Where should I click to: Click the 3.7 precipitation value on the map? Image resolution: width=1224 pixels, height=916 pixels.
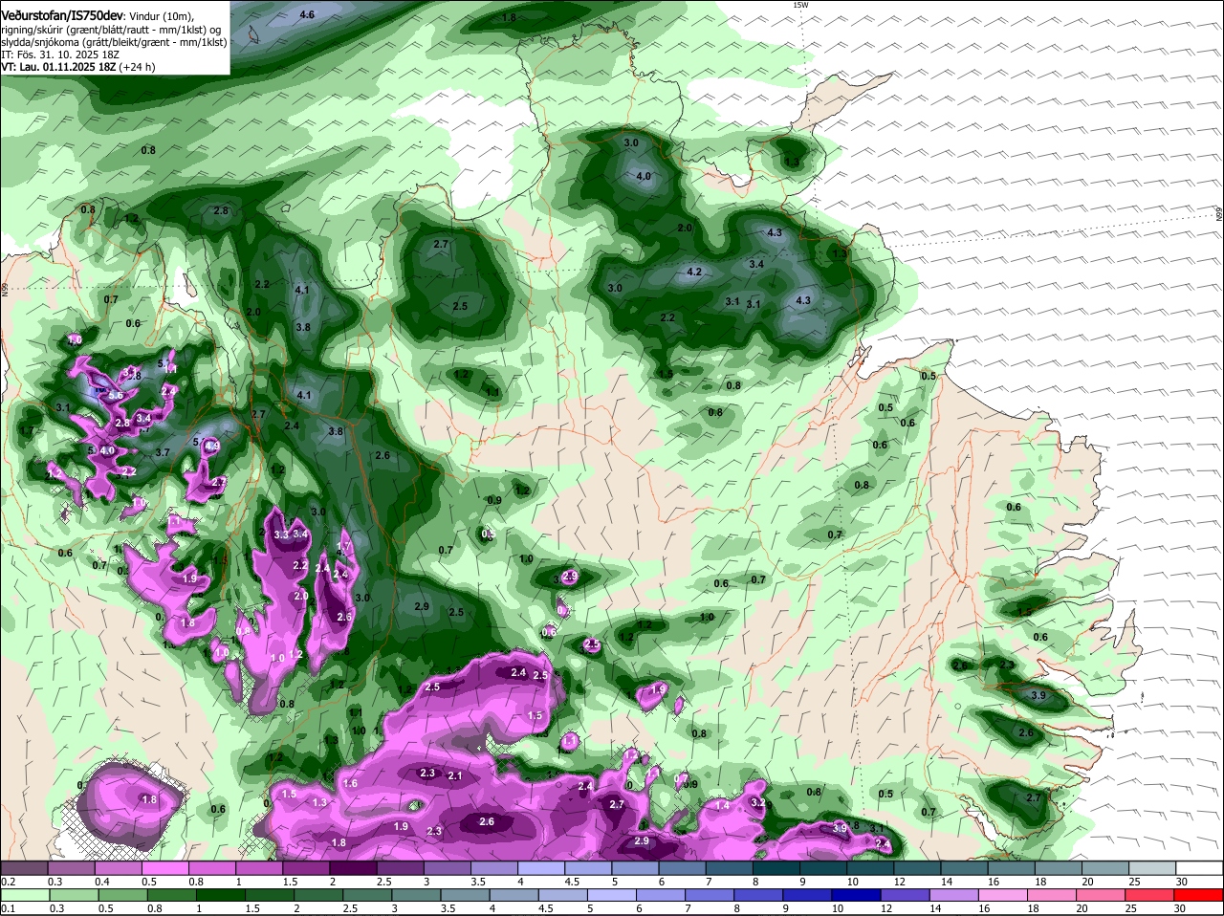coord(163,452)
